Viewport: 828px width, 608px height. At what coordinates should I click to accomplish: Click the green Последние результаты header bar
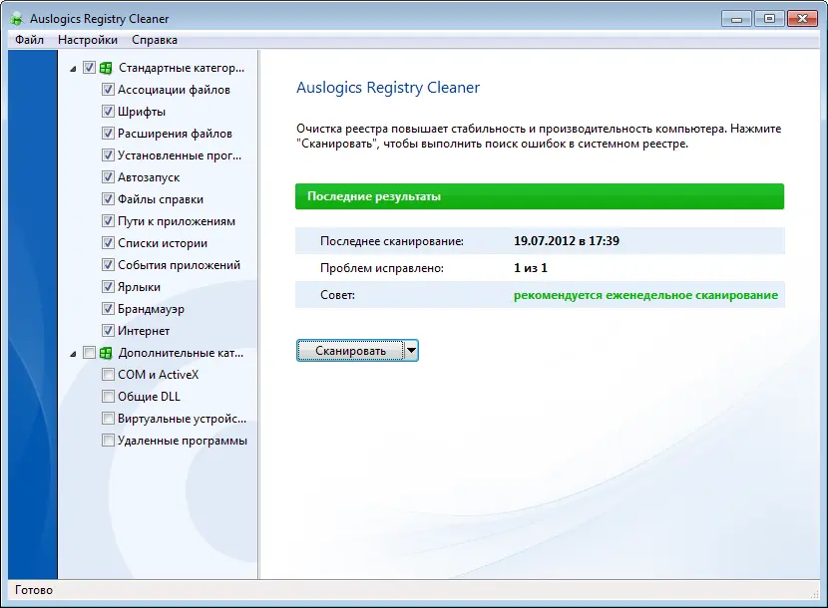coord(539,196)
